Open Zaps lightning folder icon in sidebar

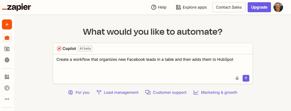(7, 49)
